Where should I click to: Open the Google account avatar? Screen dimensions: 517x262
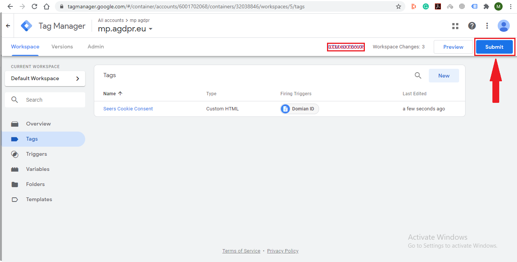coord(504,26)
